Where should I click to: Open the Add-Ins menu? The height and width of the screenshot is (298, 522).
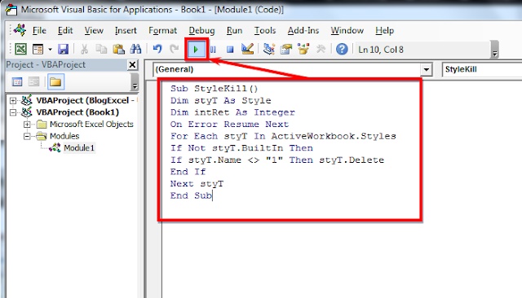(303, 31)
